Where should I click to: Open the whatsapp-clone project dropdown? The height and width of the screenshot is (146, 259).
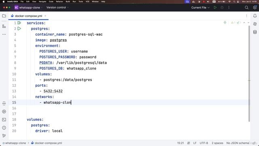[28, 7]
